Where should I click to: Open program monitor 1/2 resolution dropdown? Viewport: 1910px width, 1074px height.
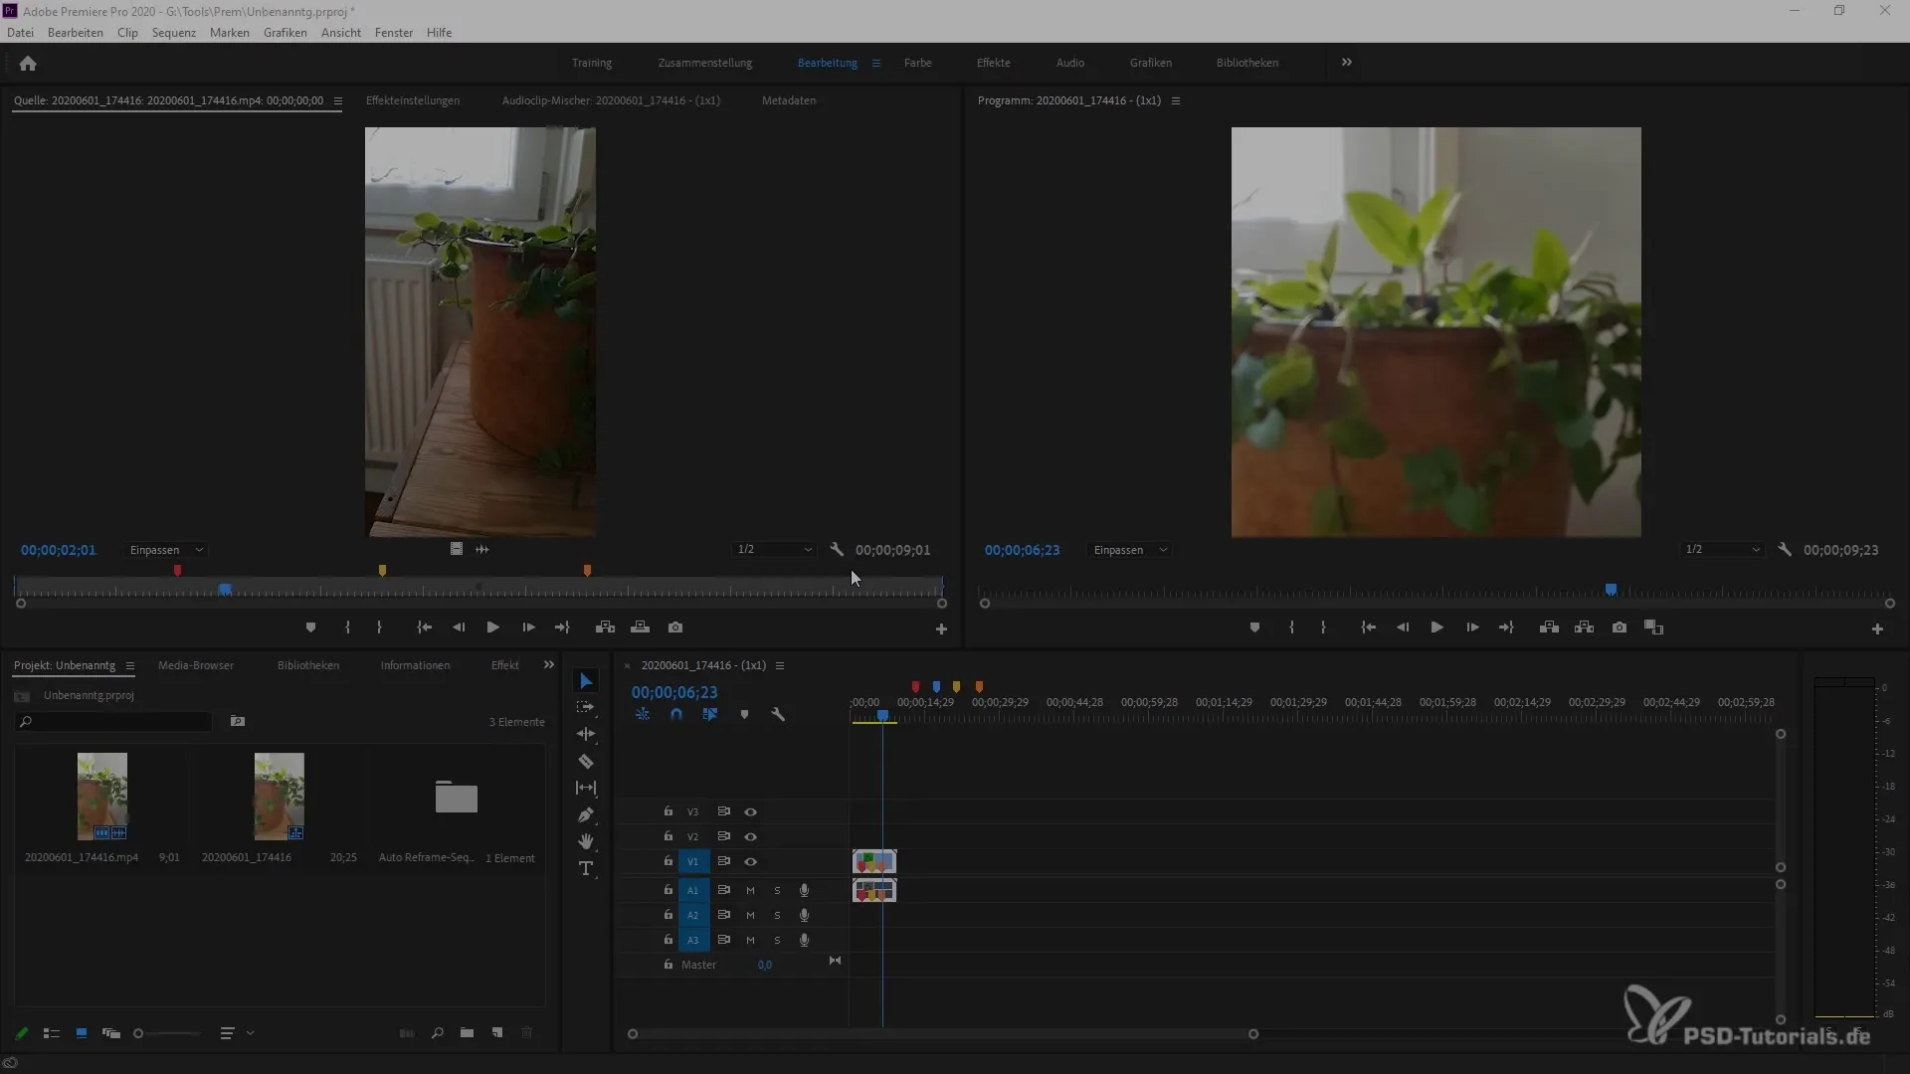[x=1723, y=550]
